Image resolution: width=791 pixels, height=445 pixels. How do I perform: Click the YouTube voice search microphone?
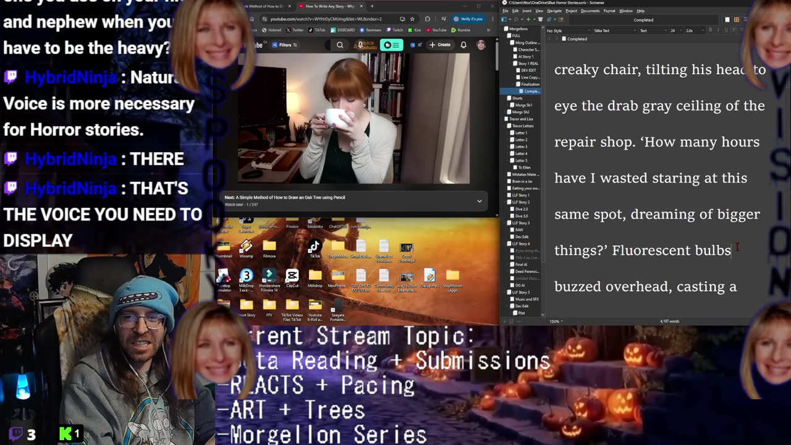(360, 44)
